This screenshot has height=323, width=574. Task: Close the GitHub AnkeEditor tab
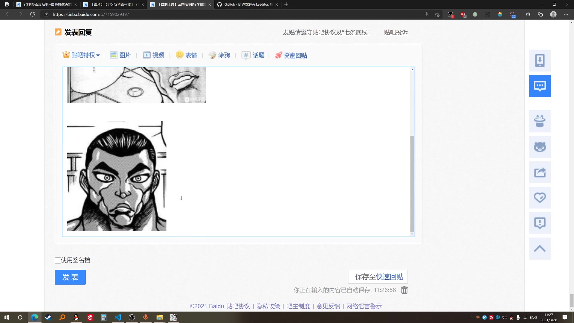pos(277,4)
